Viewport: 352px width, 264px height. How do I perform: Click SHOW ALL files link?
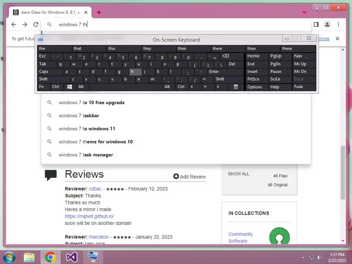[239, 174]
